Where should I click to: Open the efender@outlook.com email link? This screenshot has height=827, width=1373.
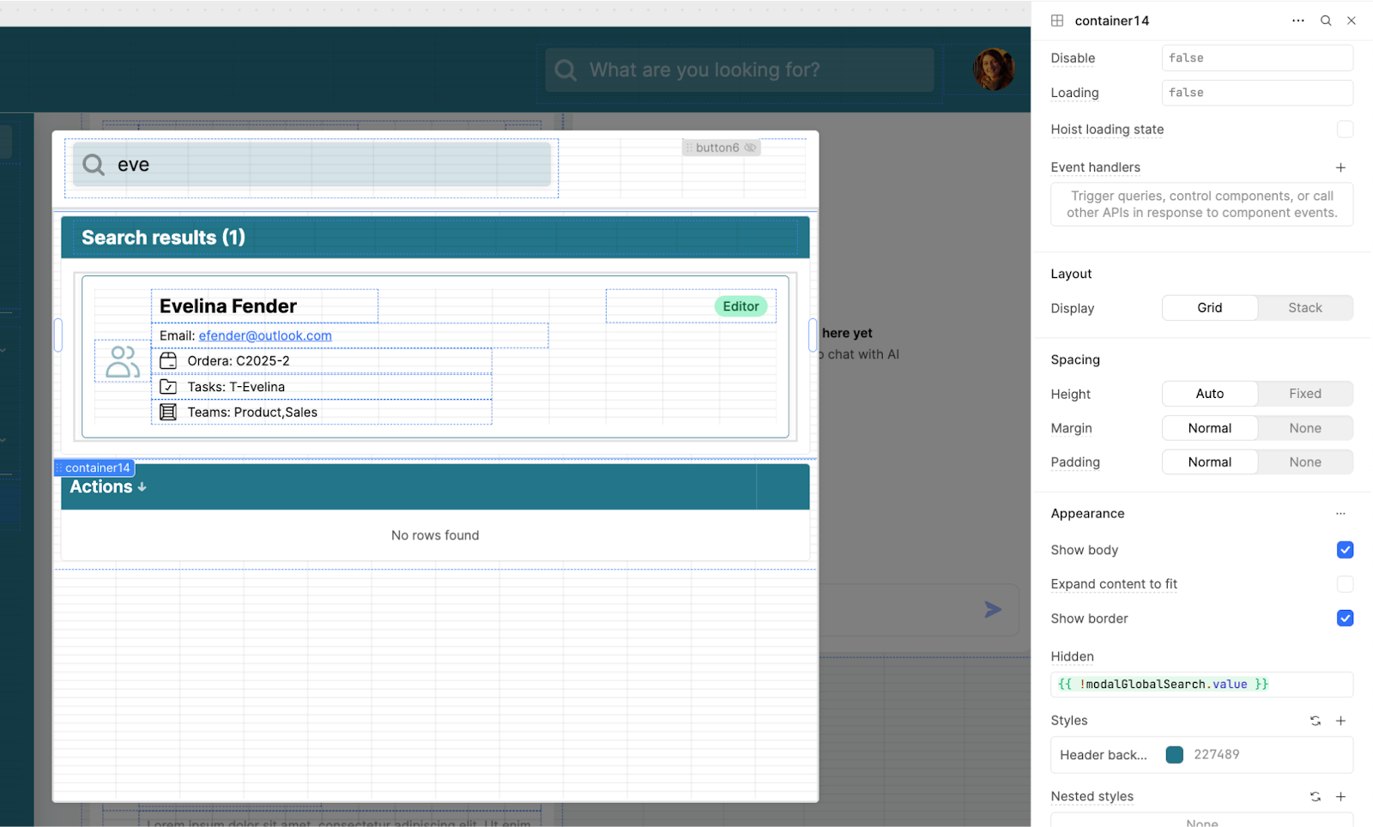[x=265, y=335]
